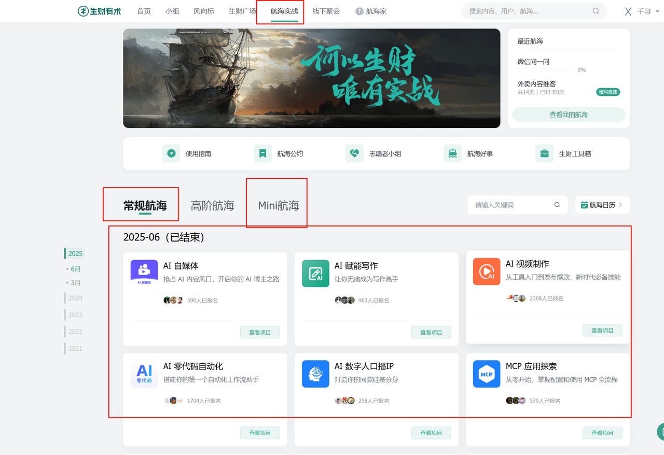
Task: Switch to the Mini航海 tab
Action: tap(279, 206)
